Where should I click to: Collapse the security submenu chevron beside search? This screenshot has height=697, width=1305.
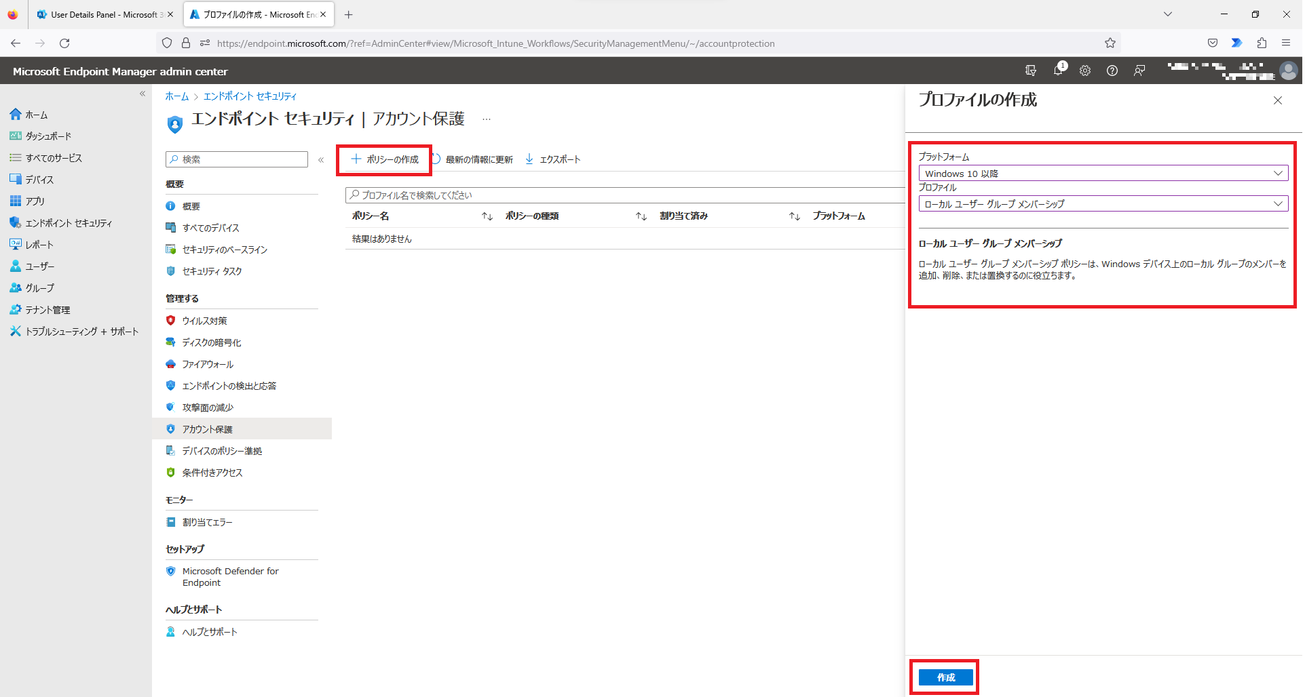[321, 160]
